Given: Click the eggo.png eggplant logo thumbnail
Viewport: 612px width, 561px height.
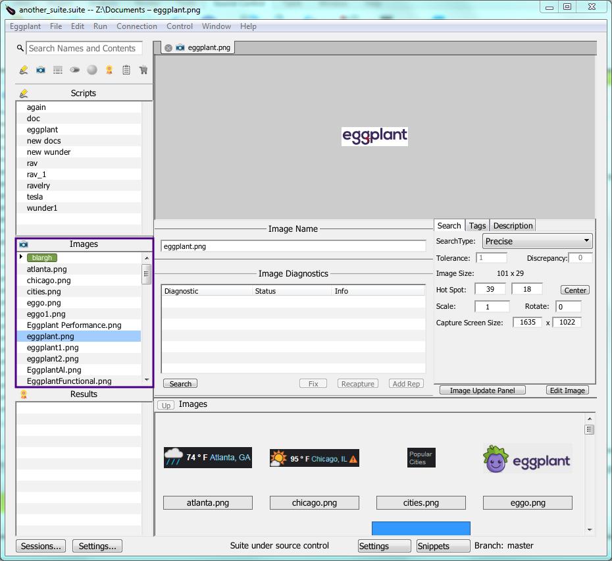Looking at the screenshot, I should point(528,459).
